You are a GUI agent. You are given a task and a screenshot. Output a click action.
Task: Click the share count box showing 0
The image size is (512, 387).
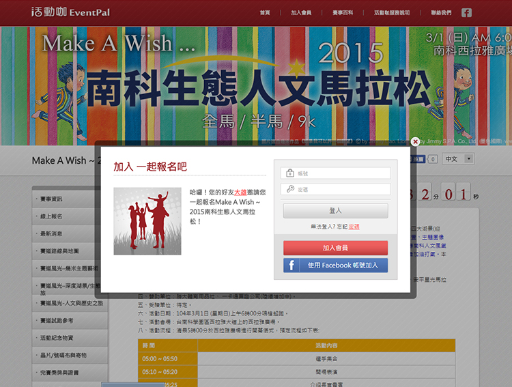(x=432, y=159)
